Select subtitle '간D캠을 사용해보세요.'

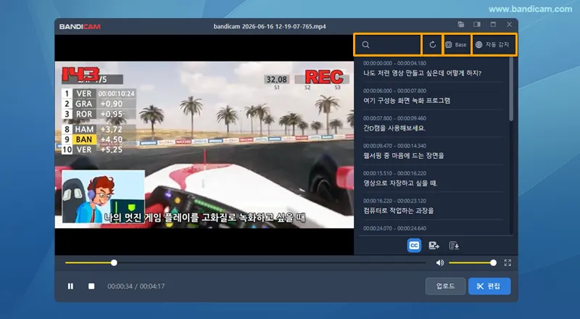point(394,128)
